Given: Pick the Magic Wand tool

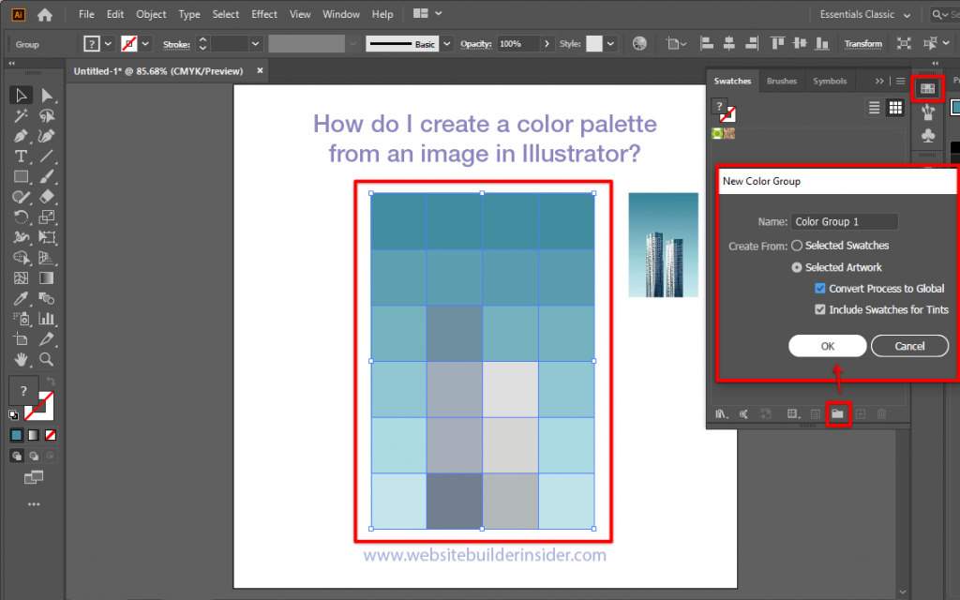Looking at the screenshot, I should [x=21, y=115].
